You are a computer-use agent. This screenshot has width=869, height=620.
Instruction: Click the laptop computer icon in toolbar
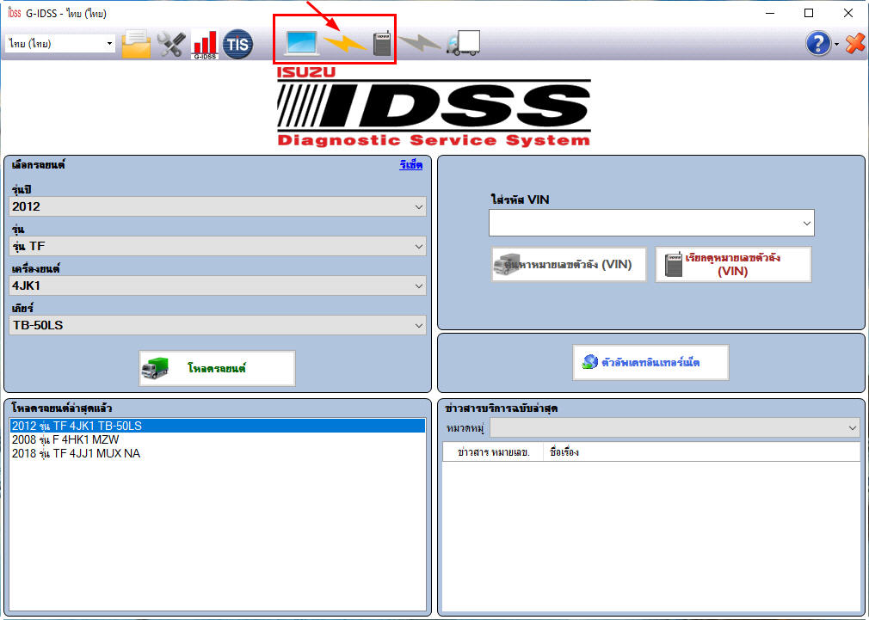301,43
